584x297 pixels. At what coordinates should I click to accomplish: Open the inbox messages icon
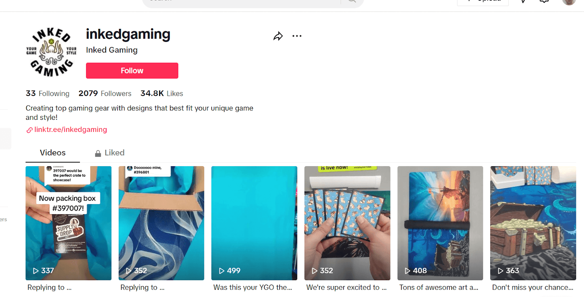point(544,1)
